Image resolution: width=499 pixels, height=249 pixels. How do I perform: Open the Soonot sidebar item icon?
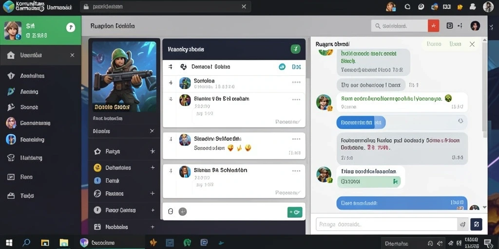(x=11, y=107)
